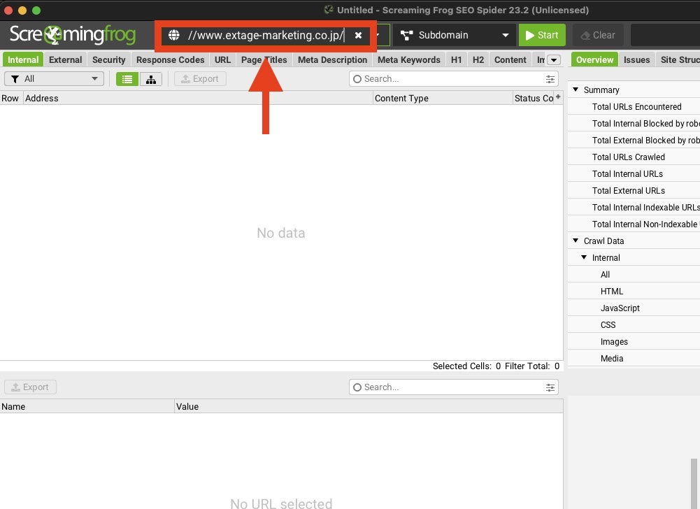The width and height of the screenshot is (700, 509).
Task: Collapse the Summary section
Action: point(576,89)
